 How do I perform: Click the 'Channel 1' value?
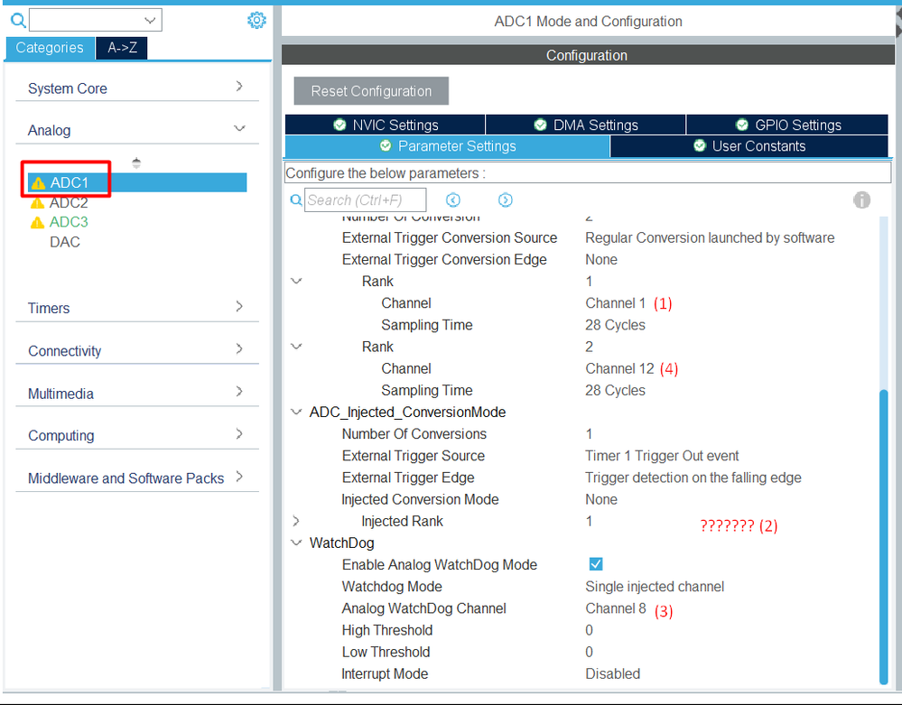[x=615, y=303]
